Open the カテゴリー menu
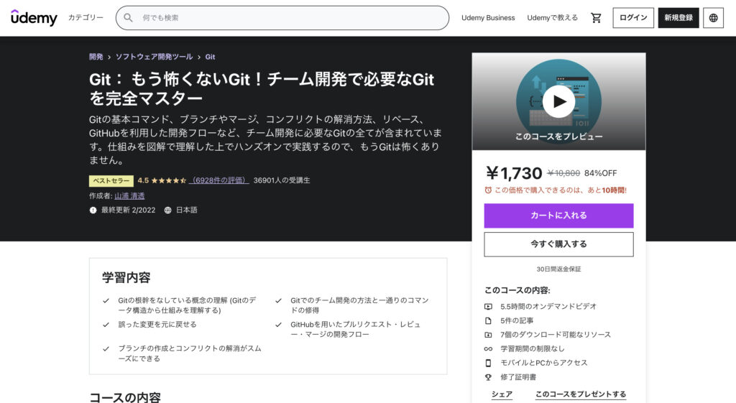 86,17
